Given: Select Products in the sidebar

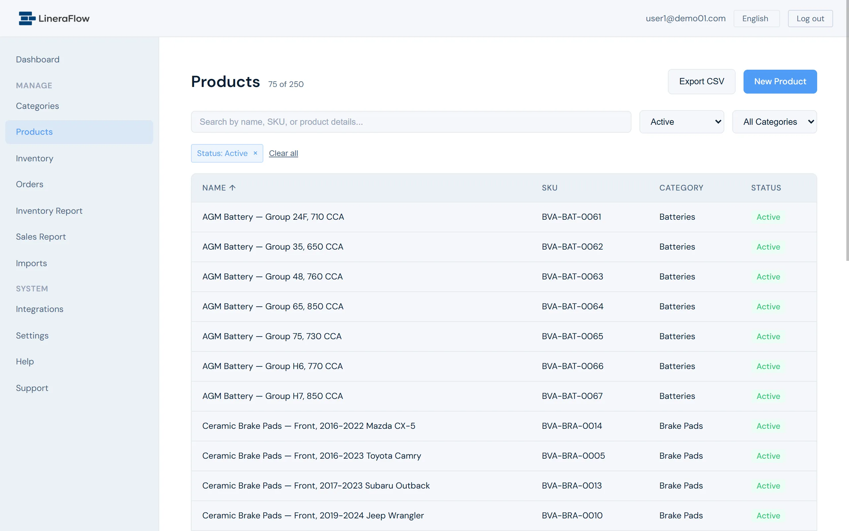Looking at the screenshot, I should (x=79, y=132).
